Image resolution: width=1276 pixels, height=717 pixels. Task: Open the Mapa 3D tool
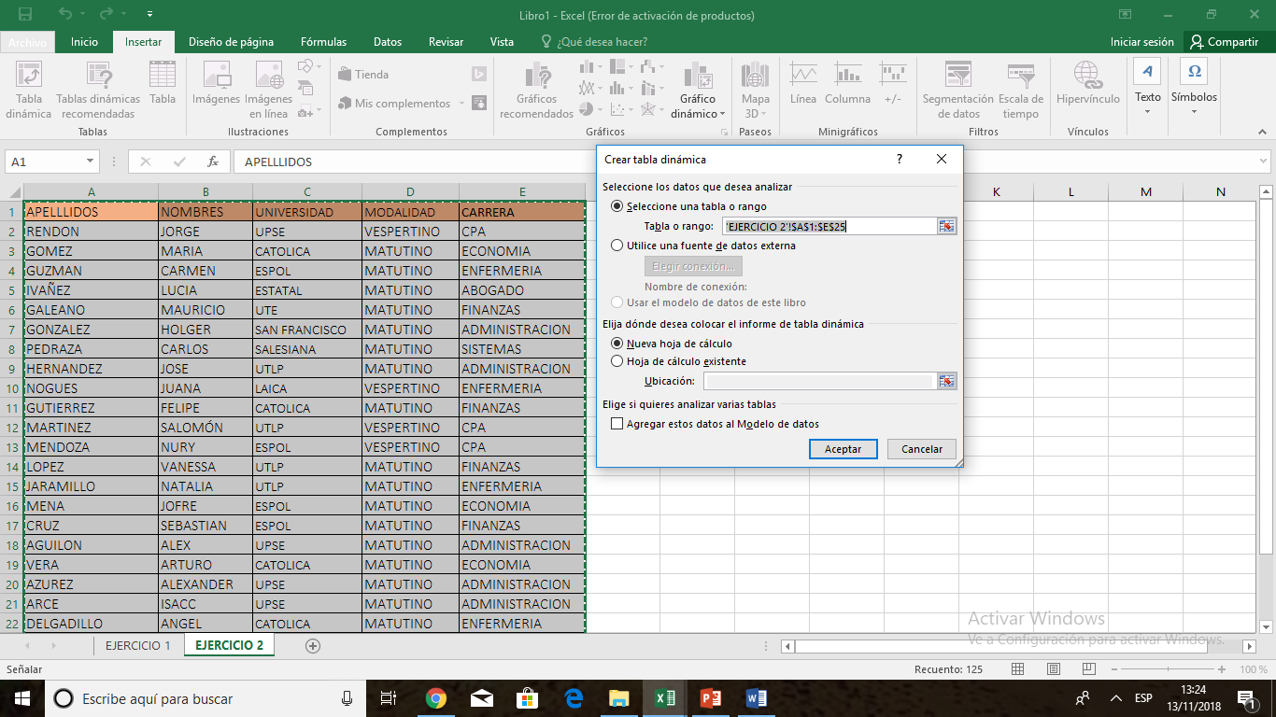[x=755, y=90]
